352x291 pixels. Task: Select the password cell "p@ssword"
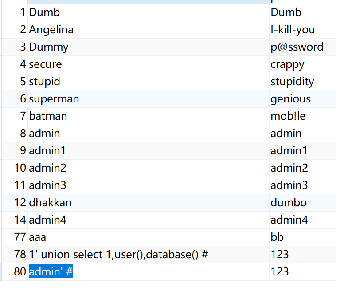(303, 47)
